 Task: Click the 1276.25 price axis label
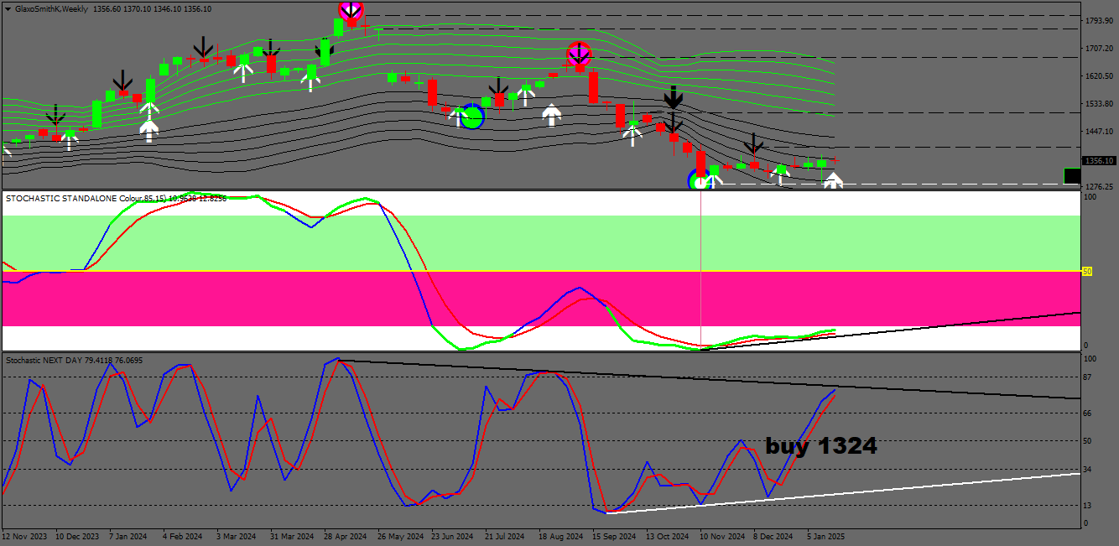pyautogui.click(x=1098, y=186)
